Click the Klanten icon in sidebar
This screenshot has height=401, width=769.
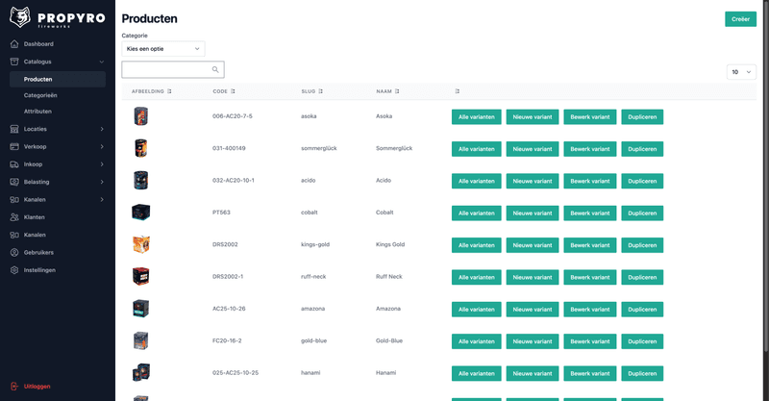(14, 217)
